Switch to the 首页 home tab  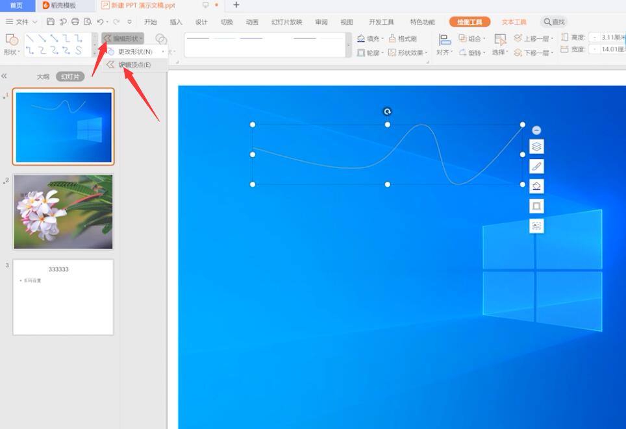(16, 5)
